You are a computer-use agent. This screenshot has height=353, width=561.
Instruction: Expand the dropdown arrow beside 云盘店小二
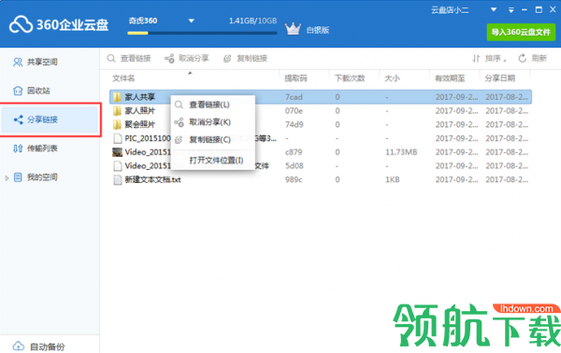click(x=494, y=10)
